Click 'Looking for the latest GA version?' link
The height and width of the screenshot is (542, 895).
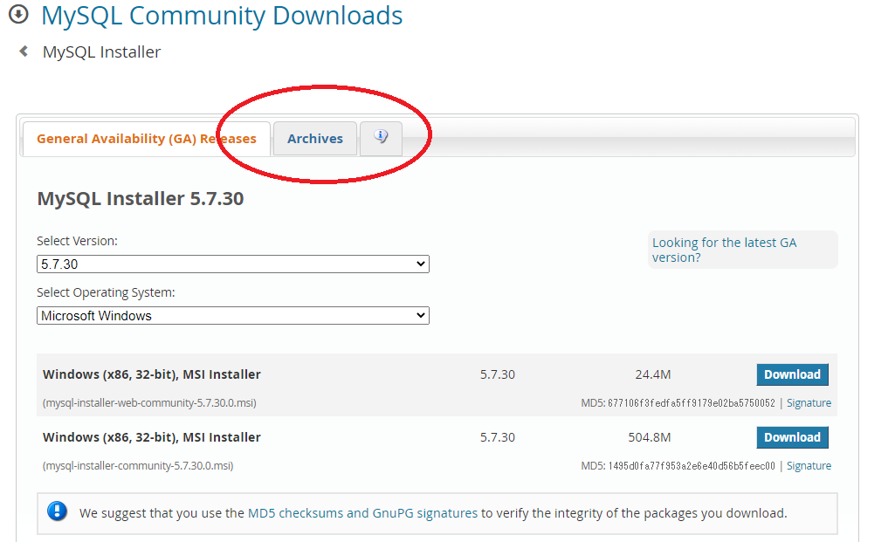tap(725, 250)
